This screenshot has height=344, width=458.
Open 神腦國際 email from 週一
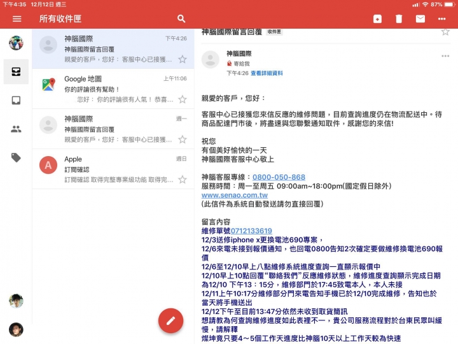click(113, 129)
